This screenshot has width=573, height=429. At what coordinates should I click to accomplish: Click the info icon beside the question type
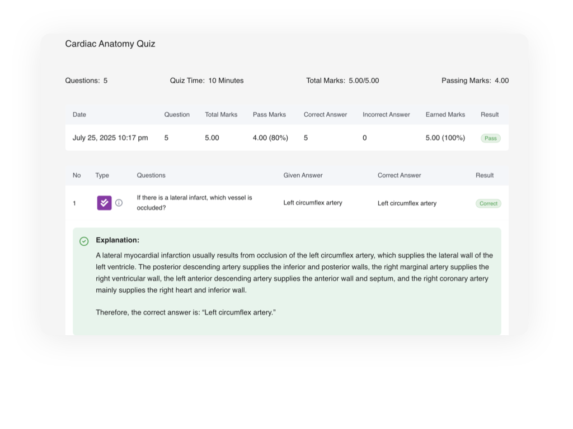pos(119,203)
